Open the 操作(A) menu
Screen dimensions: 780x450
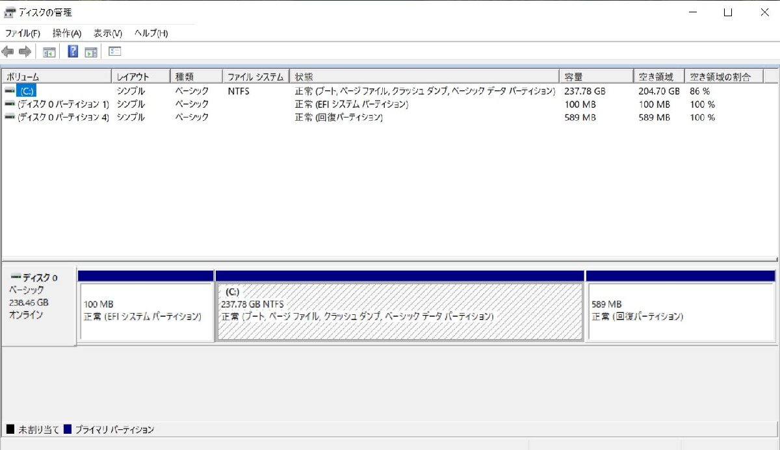67,33
